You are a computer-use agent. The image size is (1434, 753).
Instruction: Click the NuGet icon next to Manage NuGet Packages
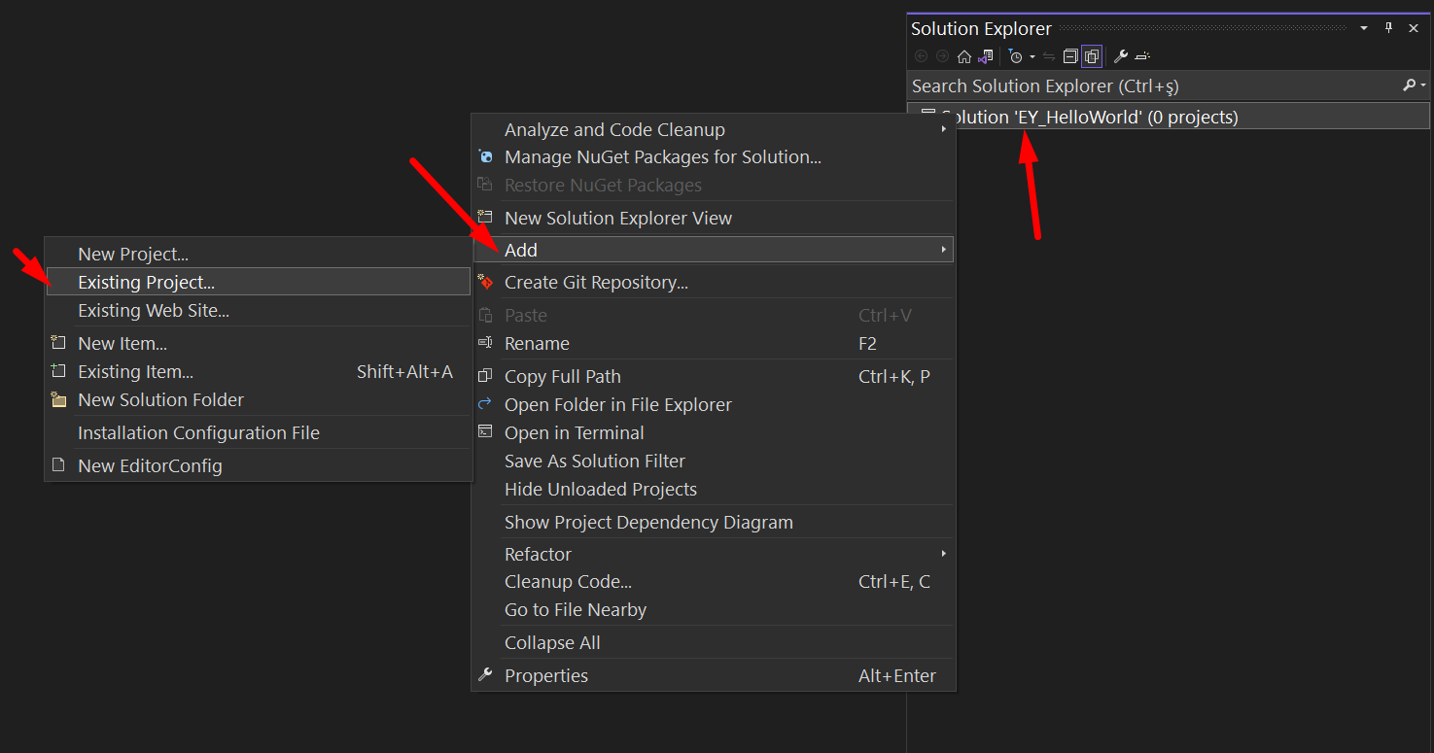pos(486,156)
